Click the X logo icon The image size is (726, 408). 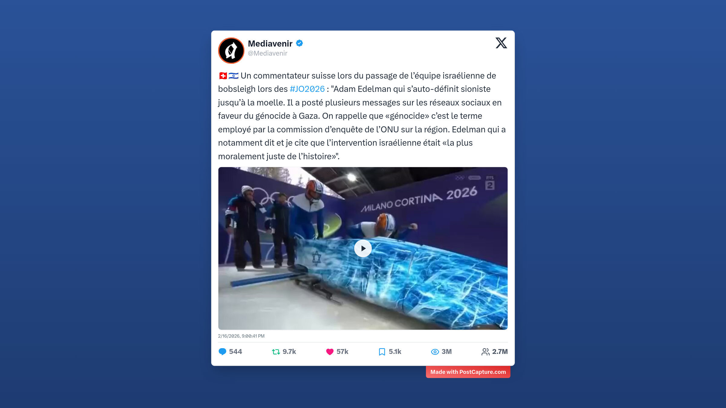click(501, 43)
